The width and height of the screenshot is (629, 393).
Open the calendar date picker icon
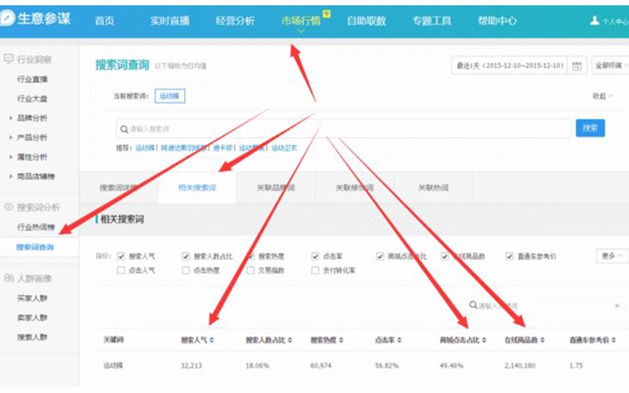pos(577,65)
